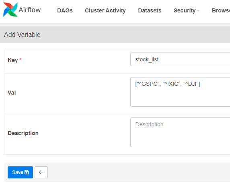
Task: Expand the Security dropdown menu
Action: (187, 10)
